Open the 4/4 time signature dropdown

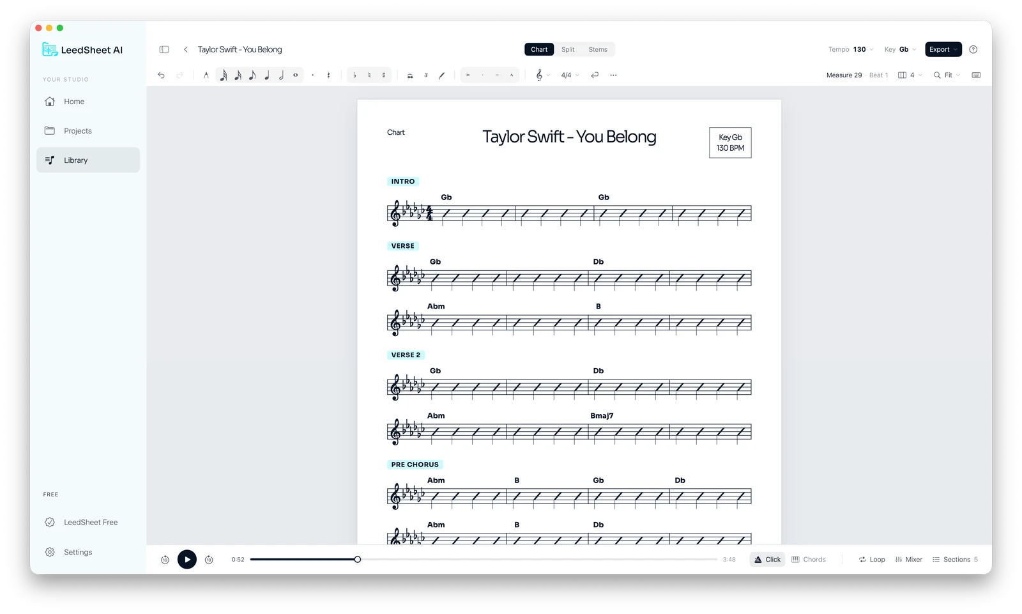tap(570, 75)
